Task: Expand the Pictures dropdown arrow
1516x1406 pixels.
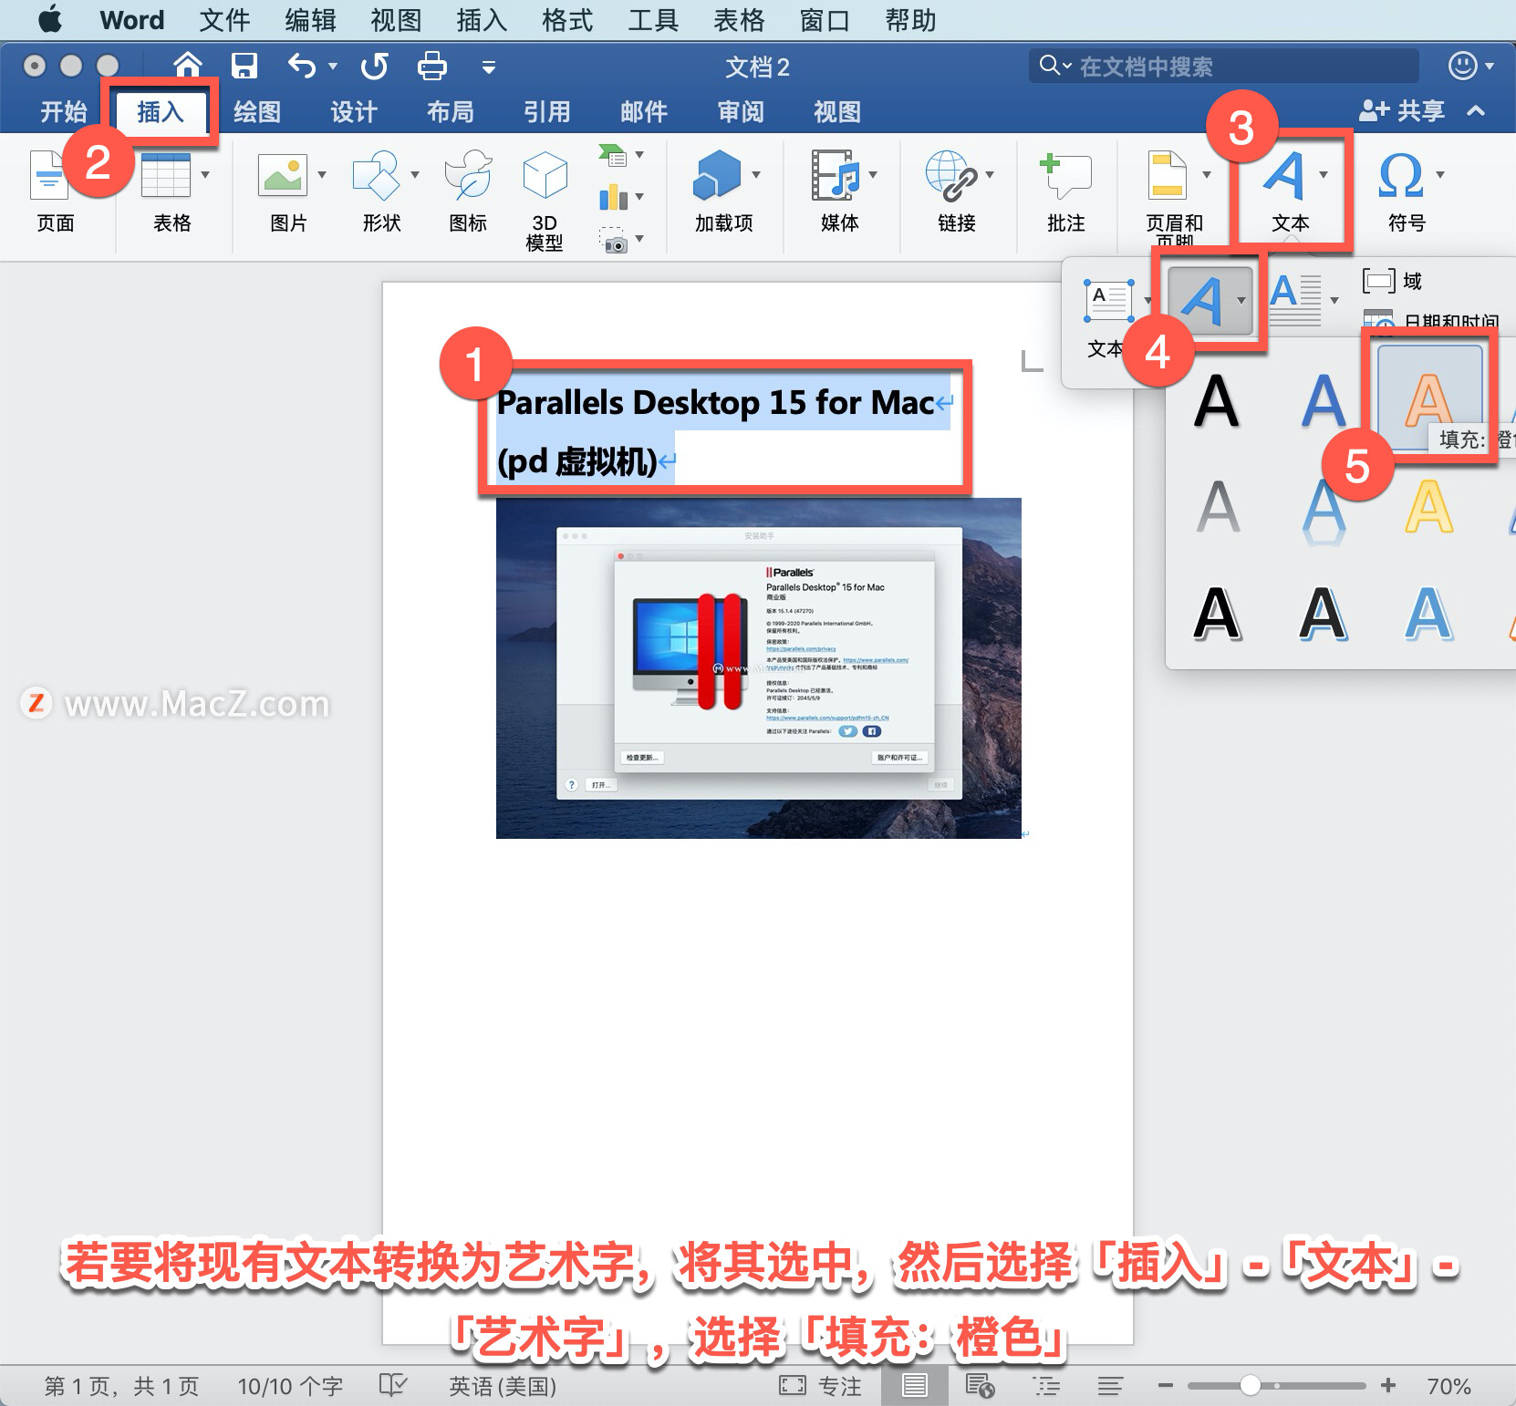Action: [322, 174]
